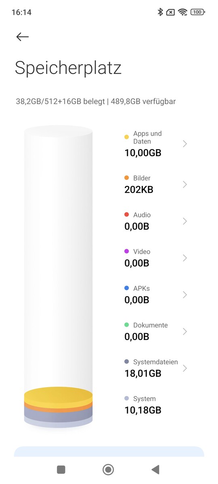This screenshot has width=218, height=484.
Task: Tap the triangle back navigation button
Action: tap(155, 469)
